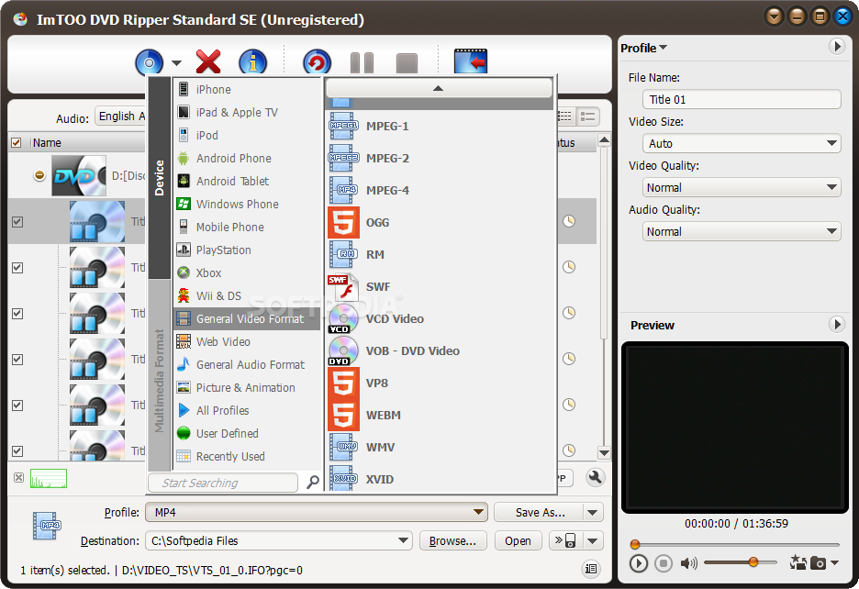859x589 pixels.
Task: Open Picture & Animation category
Action: [247, 388]
